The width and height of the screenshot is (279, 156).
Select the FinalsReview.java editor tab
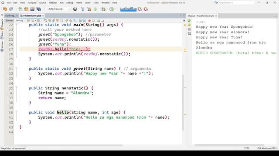tap(32, 16)
